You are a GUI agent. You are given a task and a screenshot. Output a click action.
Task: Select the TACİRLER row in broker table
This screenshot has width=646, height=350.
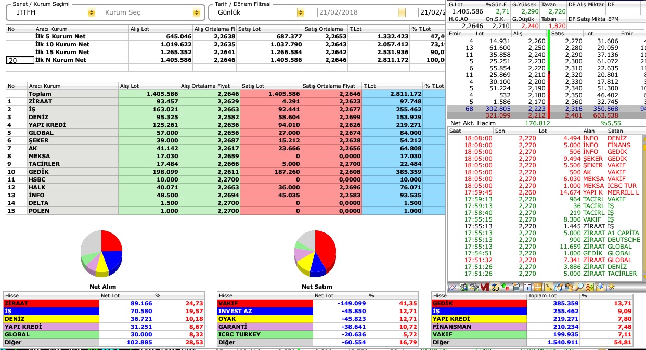click(x=226, y=164)
